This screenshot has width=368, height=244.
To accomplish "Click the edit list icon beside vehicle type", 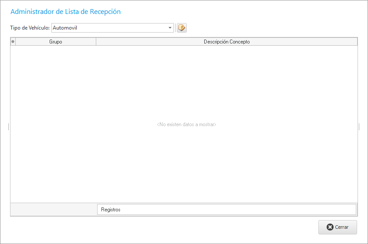I will point(182,28).
